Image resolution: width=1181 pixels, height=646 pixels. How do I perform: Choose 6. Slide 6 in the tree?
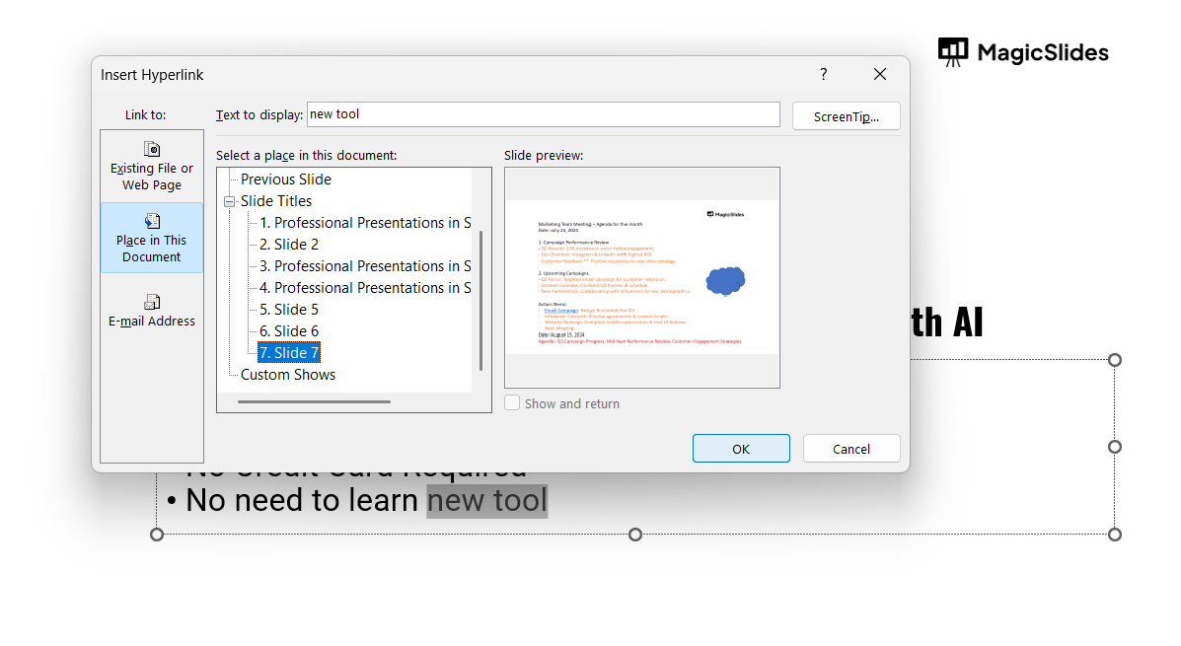tap(289, 331)
